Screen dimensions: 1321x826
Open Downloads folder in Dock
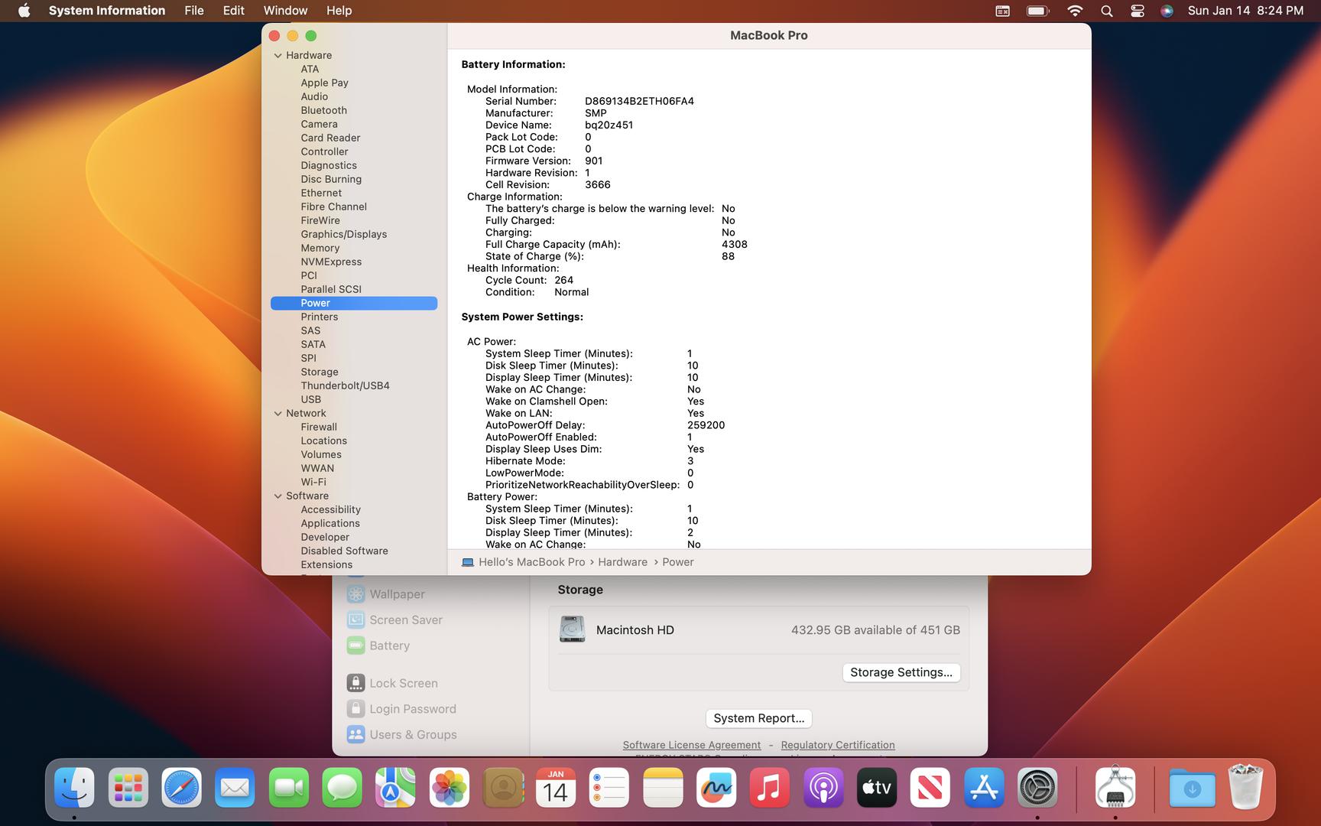point(1192,787)
